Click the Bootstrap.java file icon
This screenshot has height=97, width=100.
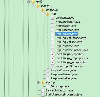[48, 86]
